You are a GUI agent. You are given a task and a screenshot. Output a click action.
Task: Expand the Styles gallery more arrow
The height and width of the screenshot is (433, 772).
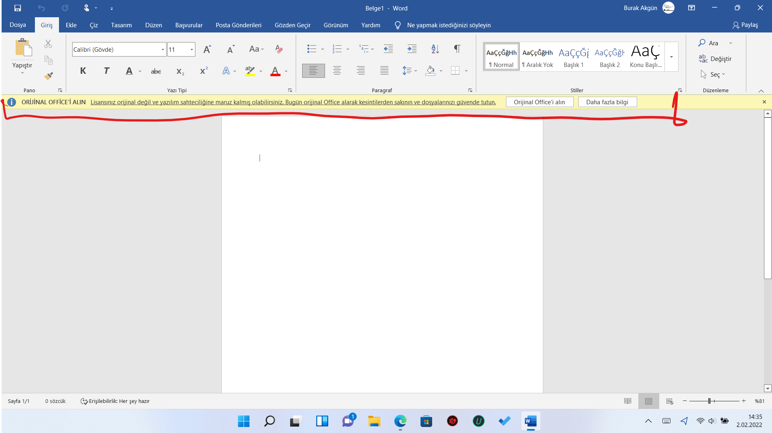tap(671, 57)
